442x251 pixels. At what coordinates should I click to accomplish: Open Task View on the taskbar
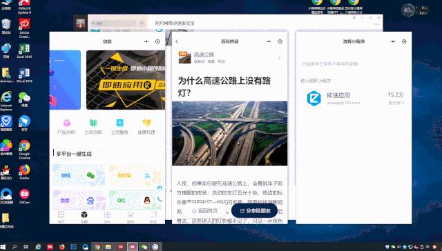coord(26,247)
